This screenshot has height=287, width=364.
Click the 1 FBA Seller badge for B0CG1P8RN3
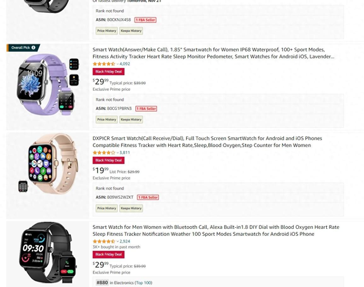click(146, 109)
